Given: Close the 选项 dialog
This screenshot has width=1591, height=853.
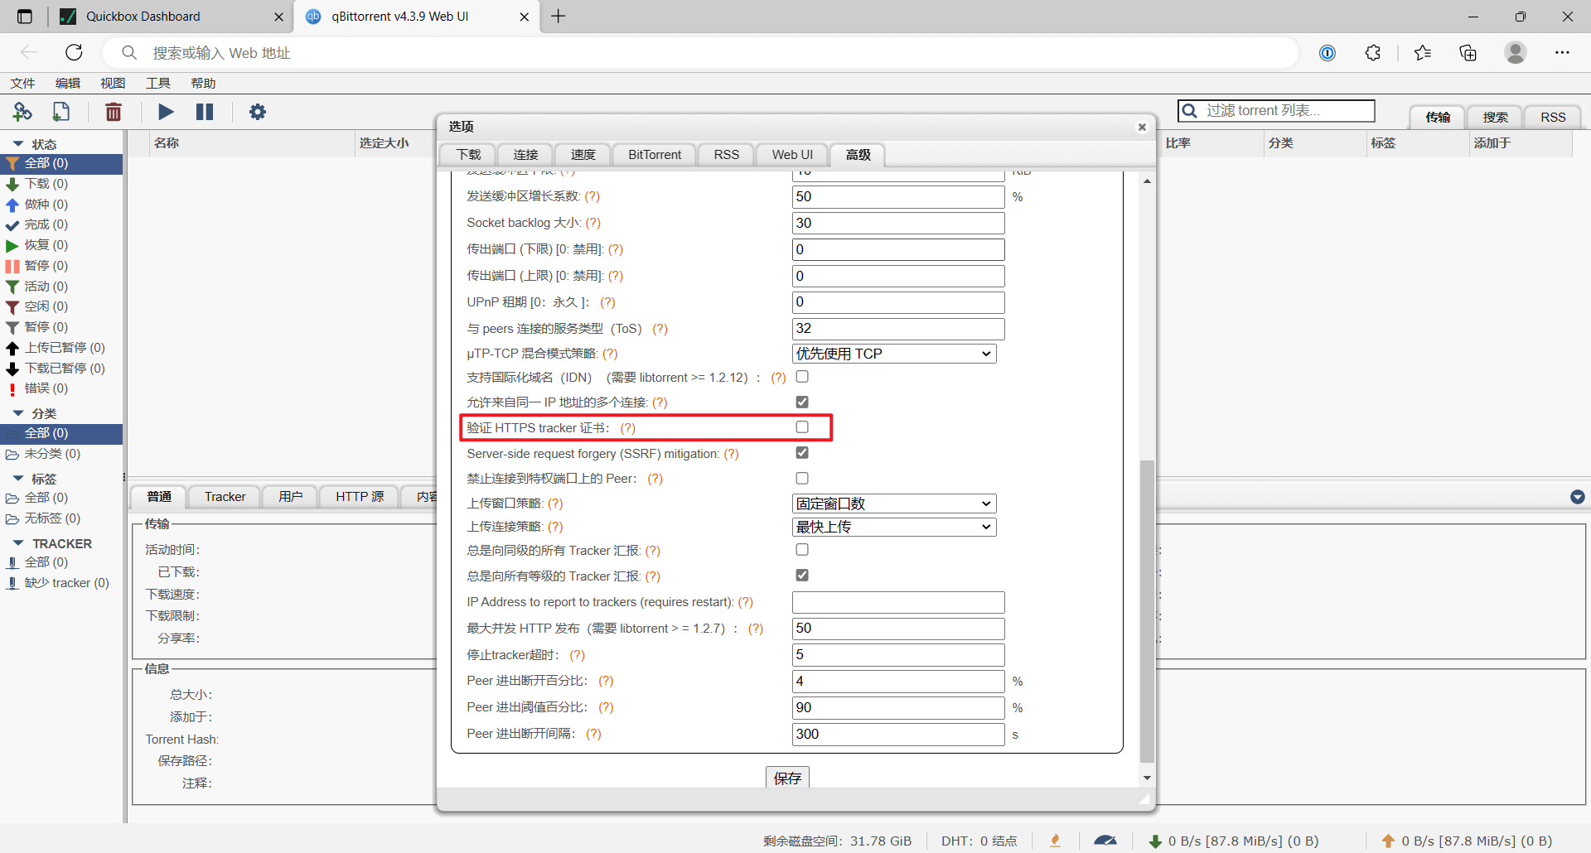Looking at the screenshot, I should (1142, 127).
